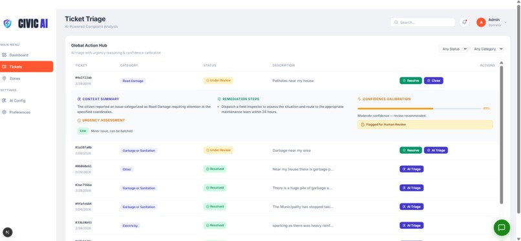This screenshot has width=521, height=241.
Task: Click the Electricity category tag
Action: [x=131, y=225]
